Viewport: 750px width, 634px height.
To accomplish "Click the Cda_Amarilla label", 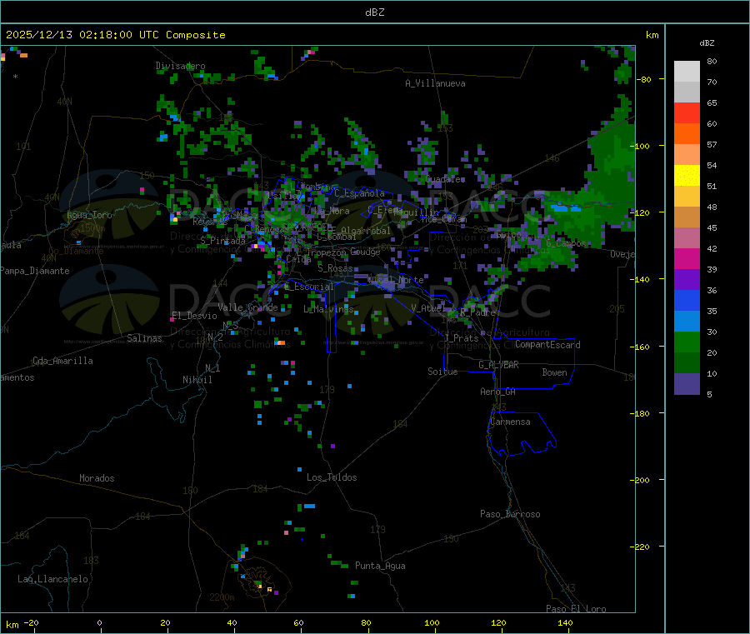I will point(62,361).
